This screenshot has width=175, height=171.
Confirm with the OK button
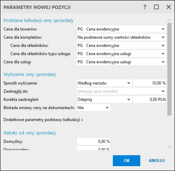point(126,160)
